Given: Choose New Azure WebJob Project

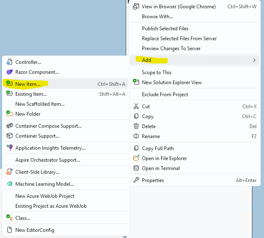Looking at the screenshot, I should pos(45,196).
